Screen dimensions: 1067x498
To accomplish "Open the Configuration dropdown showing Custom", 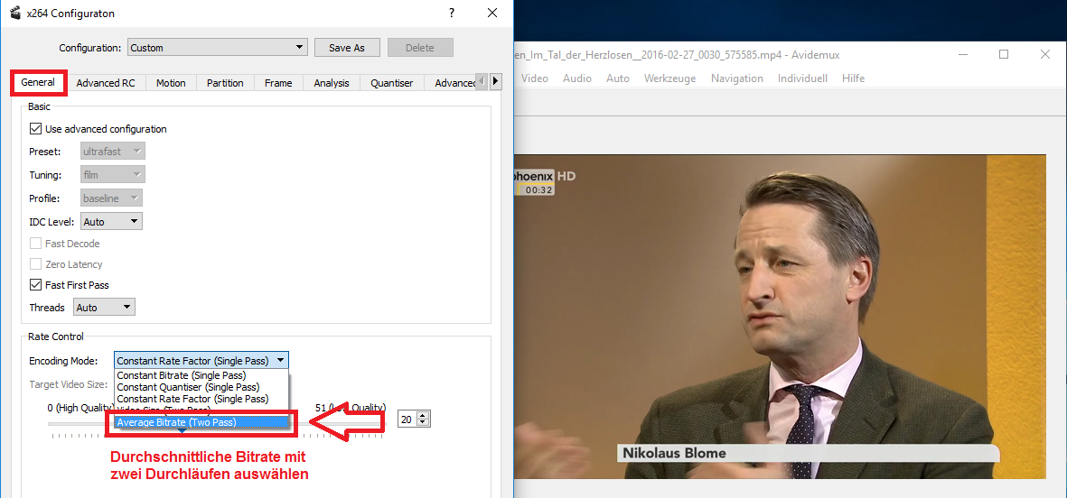I will pyautogui.click(x=217, y=48).
